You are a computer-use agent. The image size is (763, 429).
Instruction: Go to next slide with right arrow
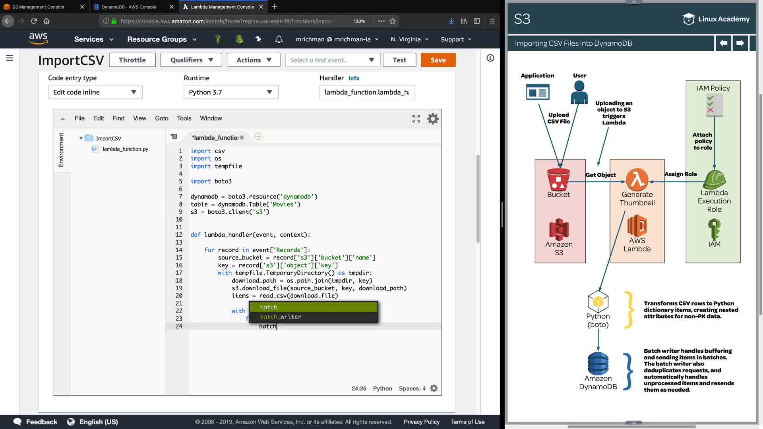point(740,43)
